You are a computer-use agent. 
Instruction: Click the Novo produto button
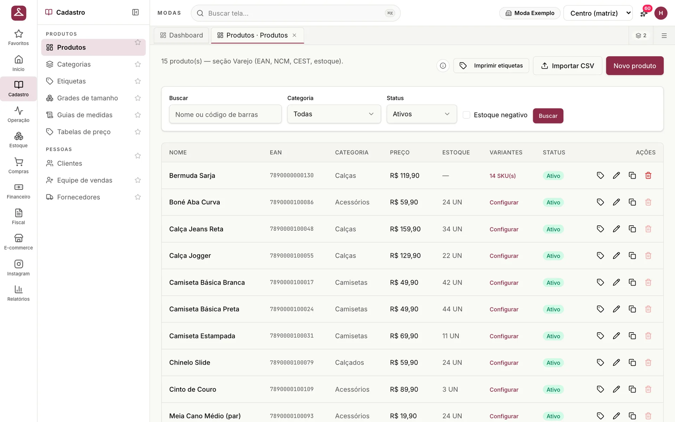(x=635, y=66)
